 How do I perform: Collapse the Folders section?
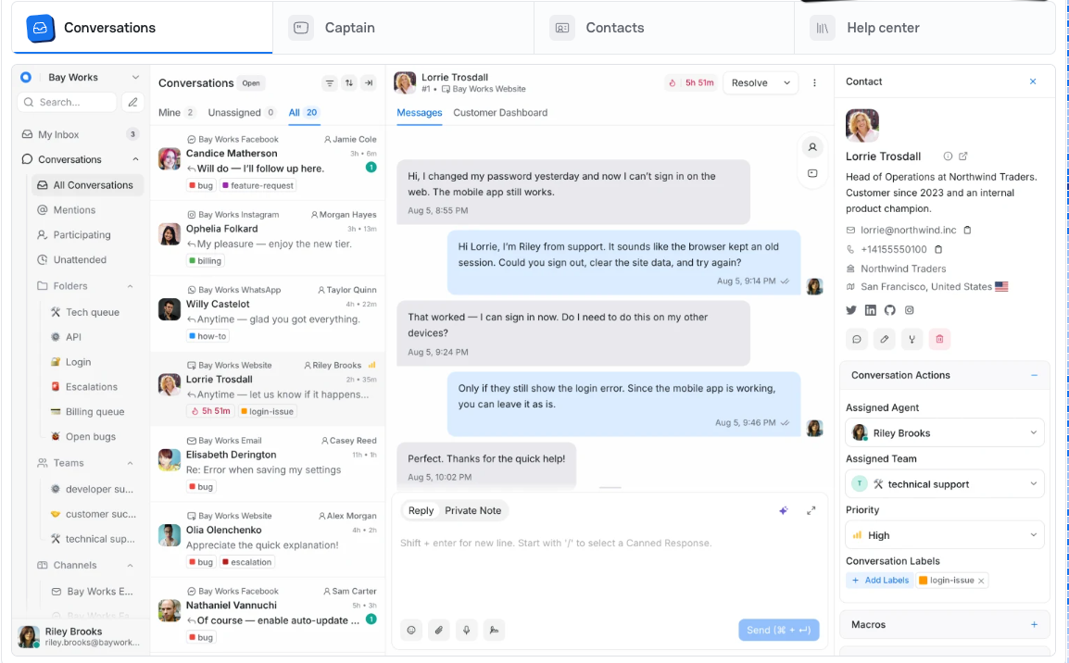pos(131,286)
